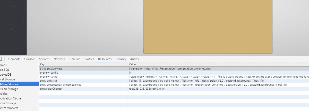Open the Console tab
The height and width of the screenshot is (111, 309).
[30, 59]
